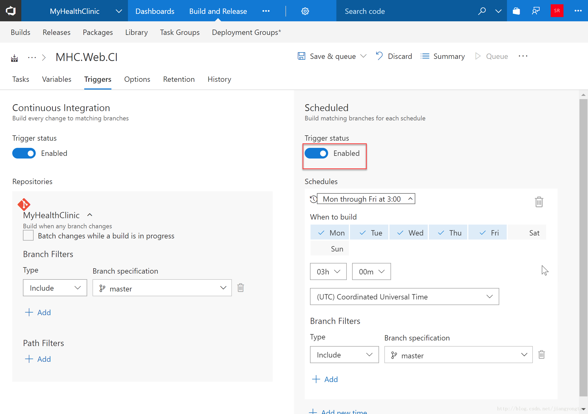Collapse the MyHealthClinic repository section

tap(90, 215)
